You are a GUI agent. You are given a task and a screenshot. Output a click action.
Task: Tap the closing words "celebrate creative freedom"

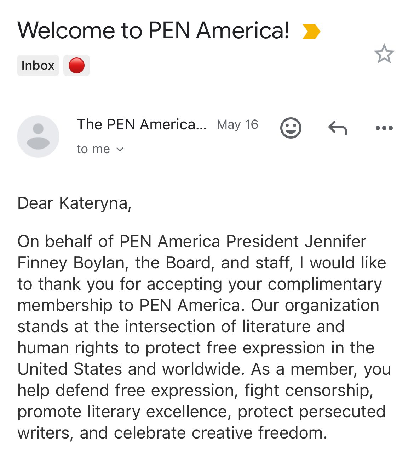point(219,433)
